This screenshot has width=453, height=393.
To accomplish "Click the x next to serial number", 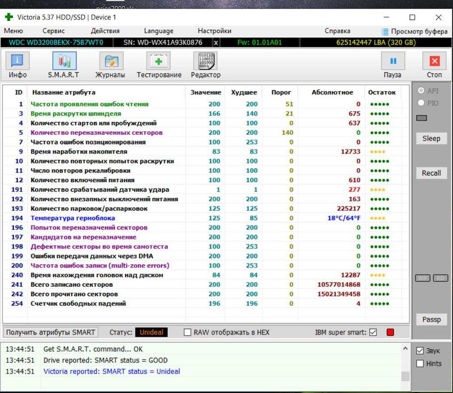I will click(x=216, y=43).
